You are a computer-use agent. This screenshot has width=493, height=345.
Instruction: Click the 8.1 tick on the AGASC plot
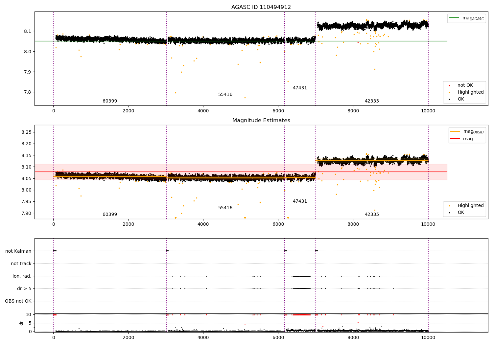[28, 32]
